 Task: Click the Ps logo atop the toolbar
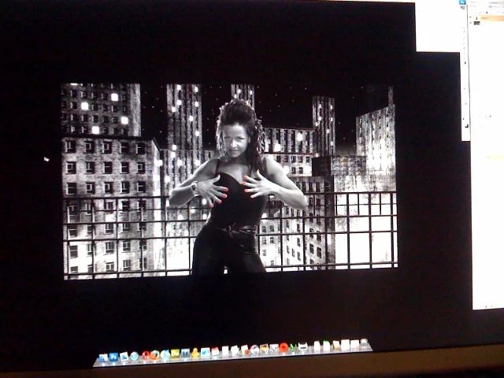click(x=463, y=4)
